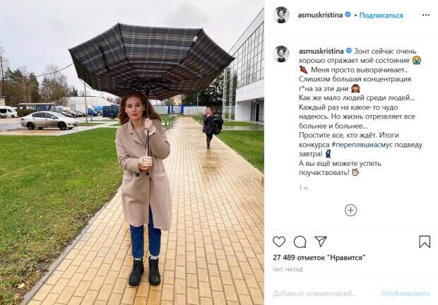Screen dimensions: 438x305
Task: View the 27 489 likes list
Action: coord(319,258)
